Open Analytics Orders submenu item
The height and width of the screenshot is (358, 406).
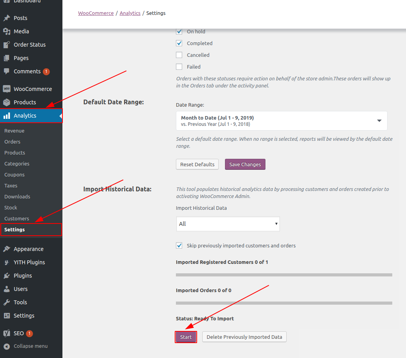[12, 142]
